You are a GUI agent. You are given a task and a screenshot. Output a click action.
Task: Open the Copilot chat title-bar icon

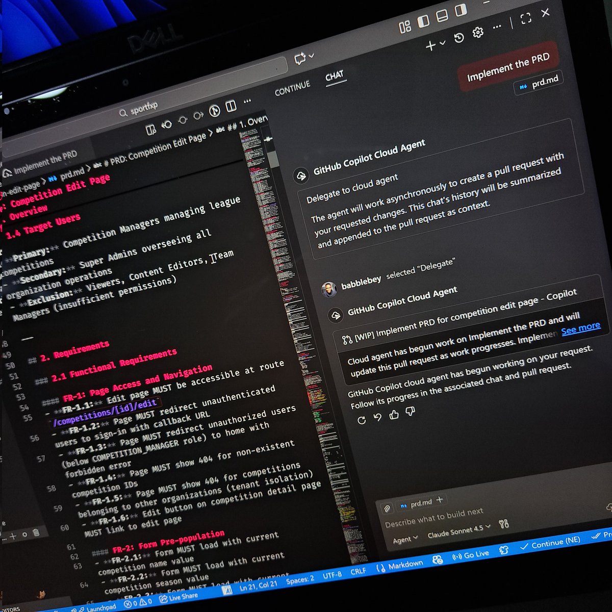pyautogui.click(x=300, y=59)
